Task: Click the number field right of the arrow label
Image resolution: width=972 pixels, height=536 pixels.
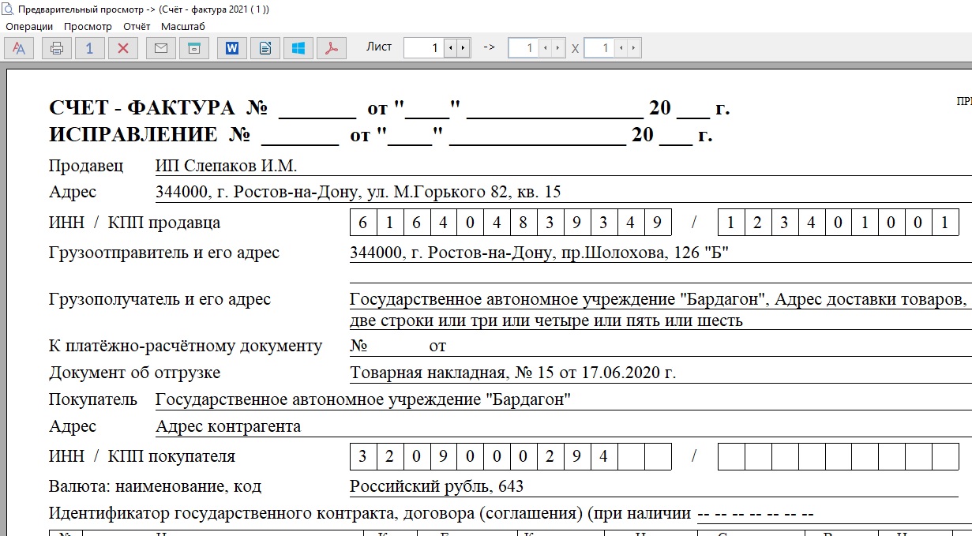Action: (523, 48)
